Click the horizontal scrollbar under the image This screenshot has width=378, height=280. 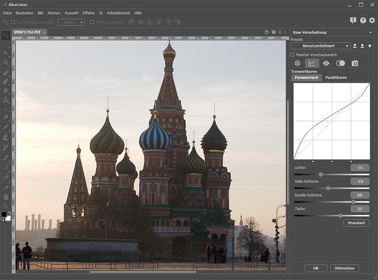pyautogui.click(x=143, y=272)
